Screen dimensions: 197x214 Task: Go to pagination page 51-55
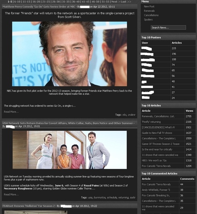click(105, 2)
